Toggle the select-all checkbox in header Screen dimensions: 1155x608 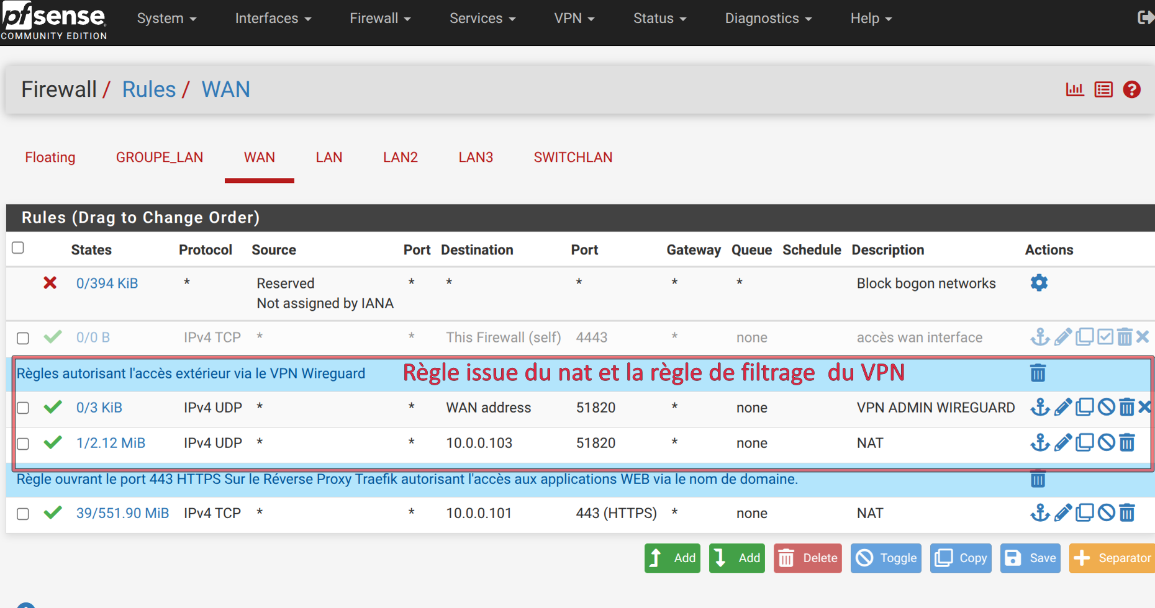click(18, 248)
